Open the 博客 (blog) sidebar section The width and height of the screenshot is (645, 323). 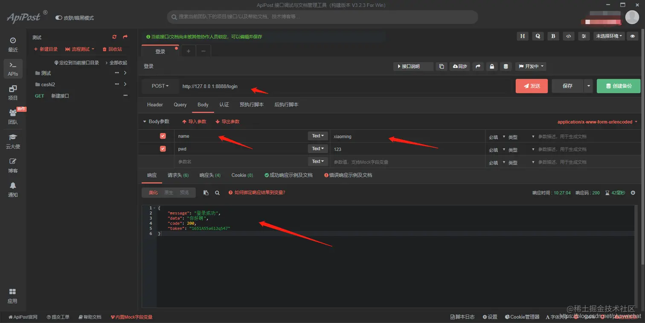(13, 166)
